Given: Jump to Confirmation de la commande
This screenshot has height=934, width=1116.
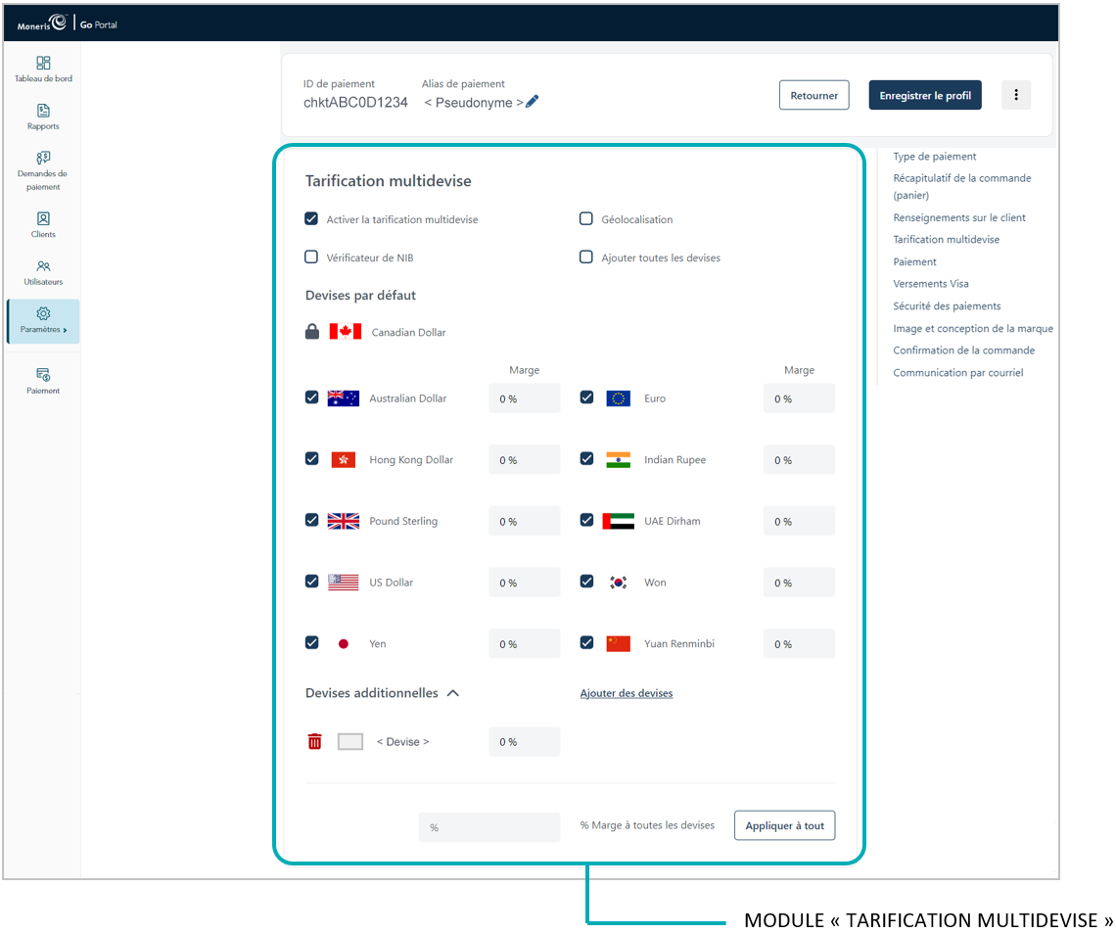Looking at the screenshot, I should (963, 350).
